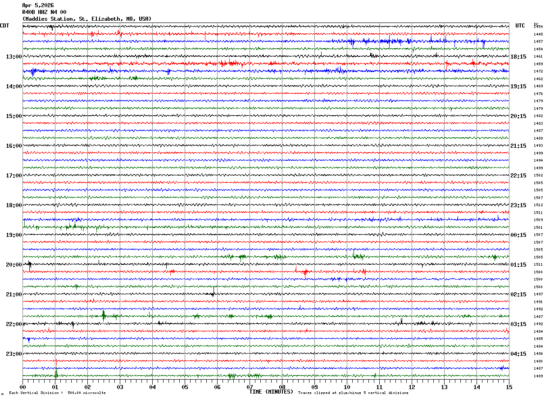
Task: Click minute tick '11' on time axis
Action: [379, 387]
